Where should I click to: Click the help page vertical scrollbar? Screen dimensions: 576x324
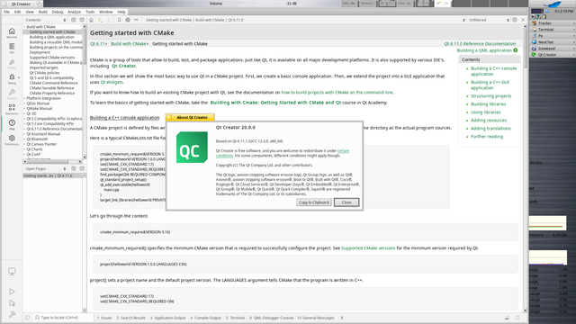(525, 168)
